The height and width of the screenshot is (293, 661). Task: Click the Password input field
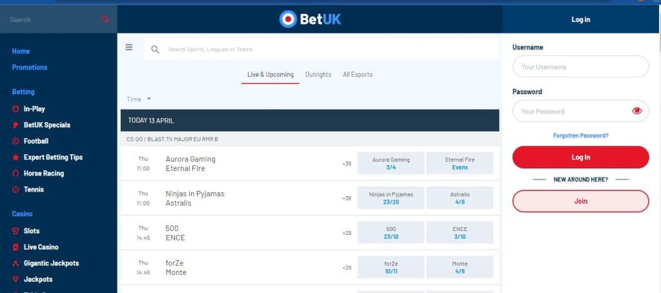point(580,111)
